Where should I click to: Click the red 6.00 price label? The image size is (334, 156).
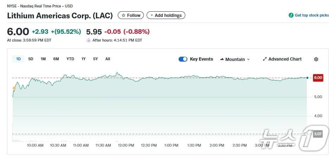[318, 78]
